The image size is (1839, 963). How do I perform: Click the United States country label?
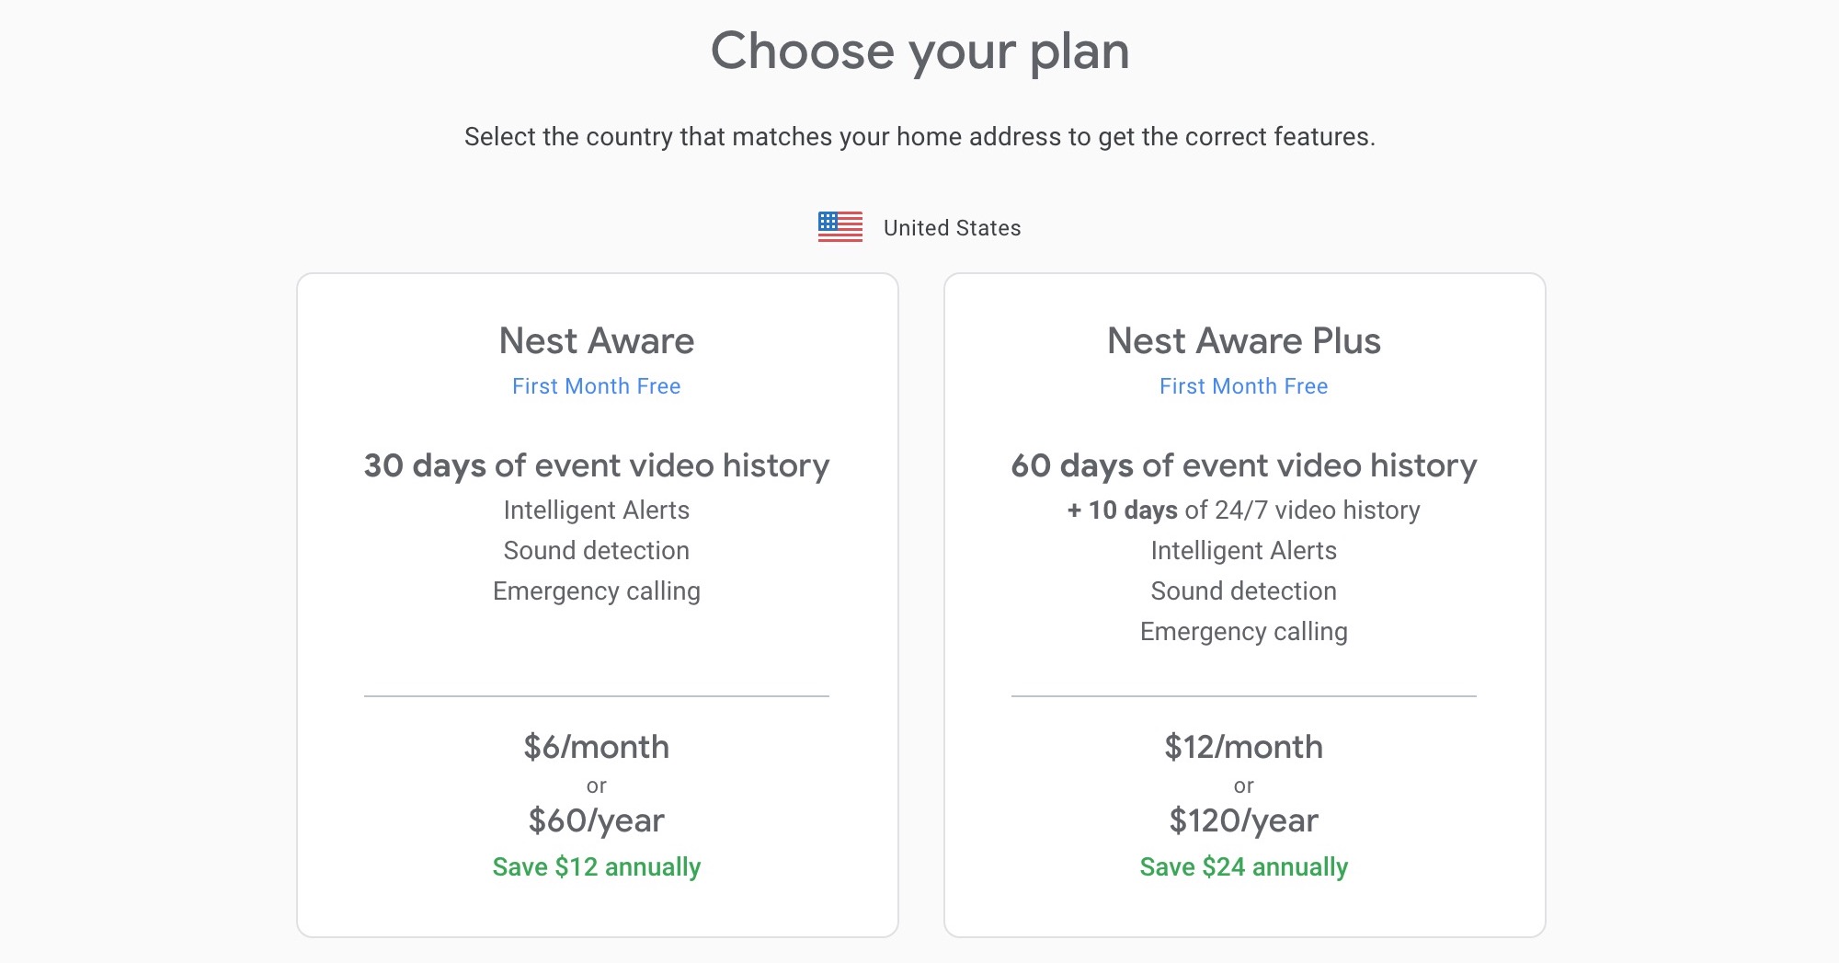(x=952, y=227)
